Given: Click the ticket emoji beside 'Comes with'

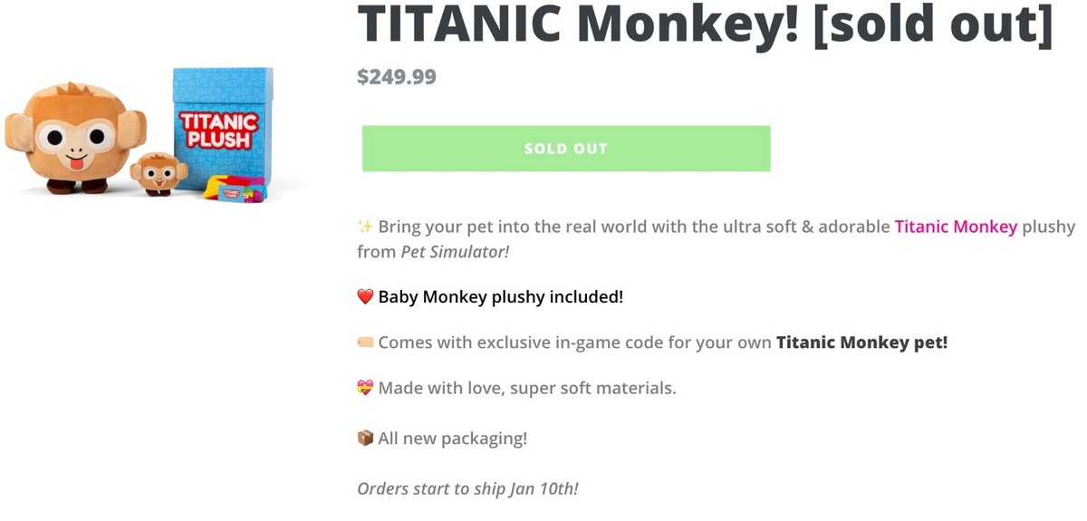Looking at the screenshot, I should pos(365,343).
